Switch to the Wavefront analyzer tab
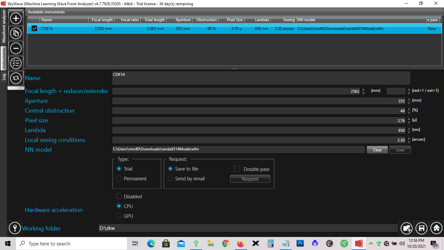The width and height of the screenshot is (444, 250). [x=4, y=26]
